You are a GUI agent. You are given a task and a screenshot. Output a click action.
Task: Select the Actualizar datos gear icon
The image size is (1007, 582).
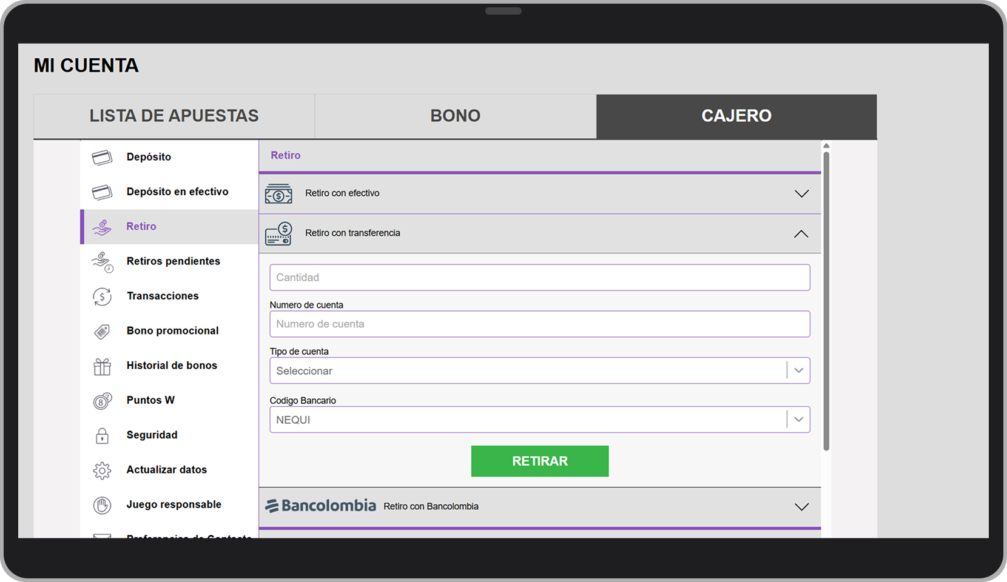pos(102,470)
